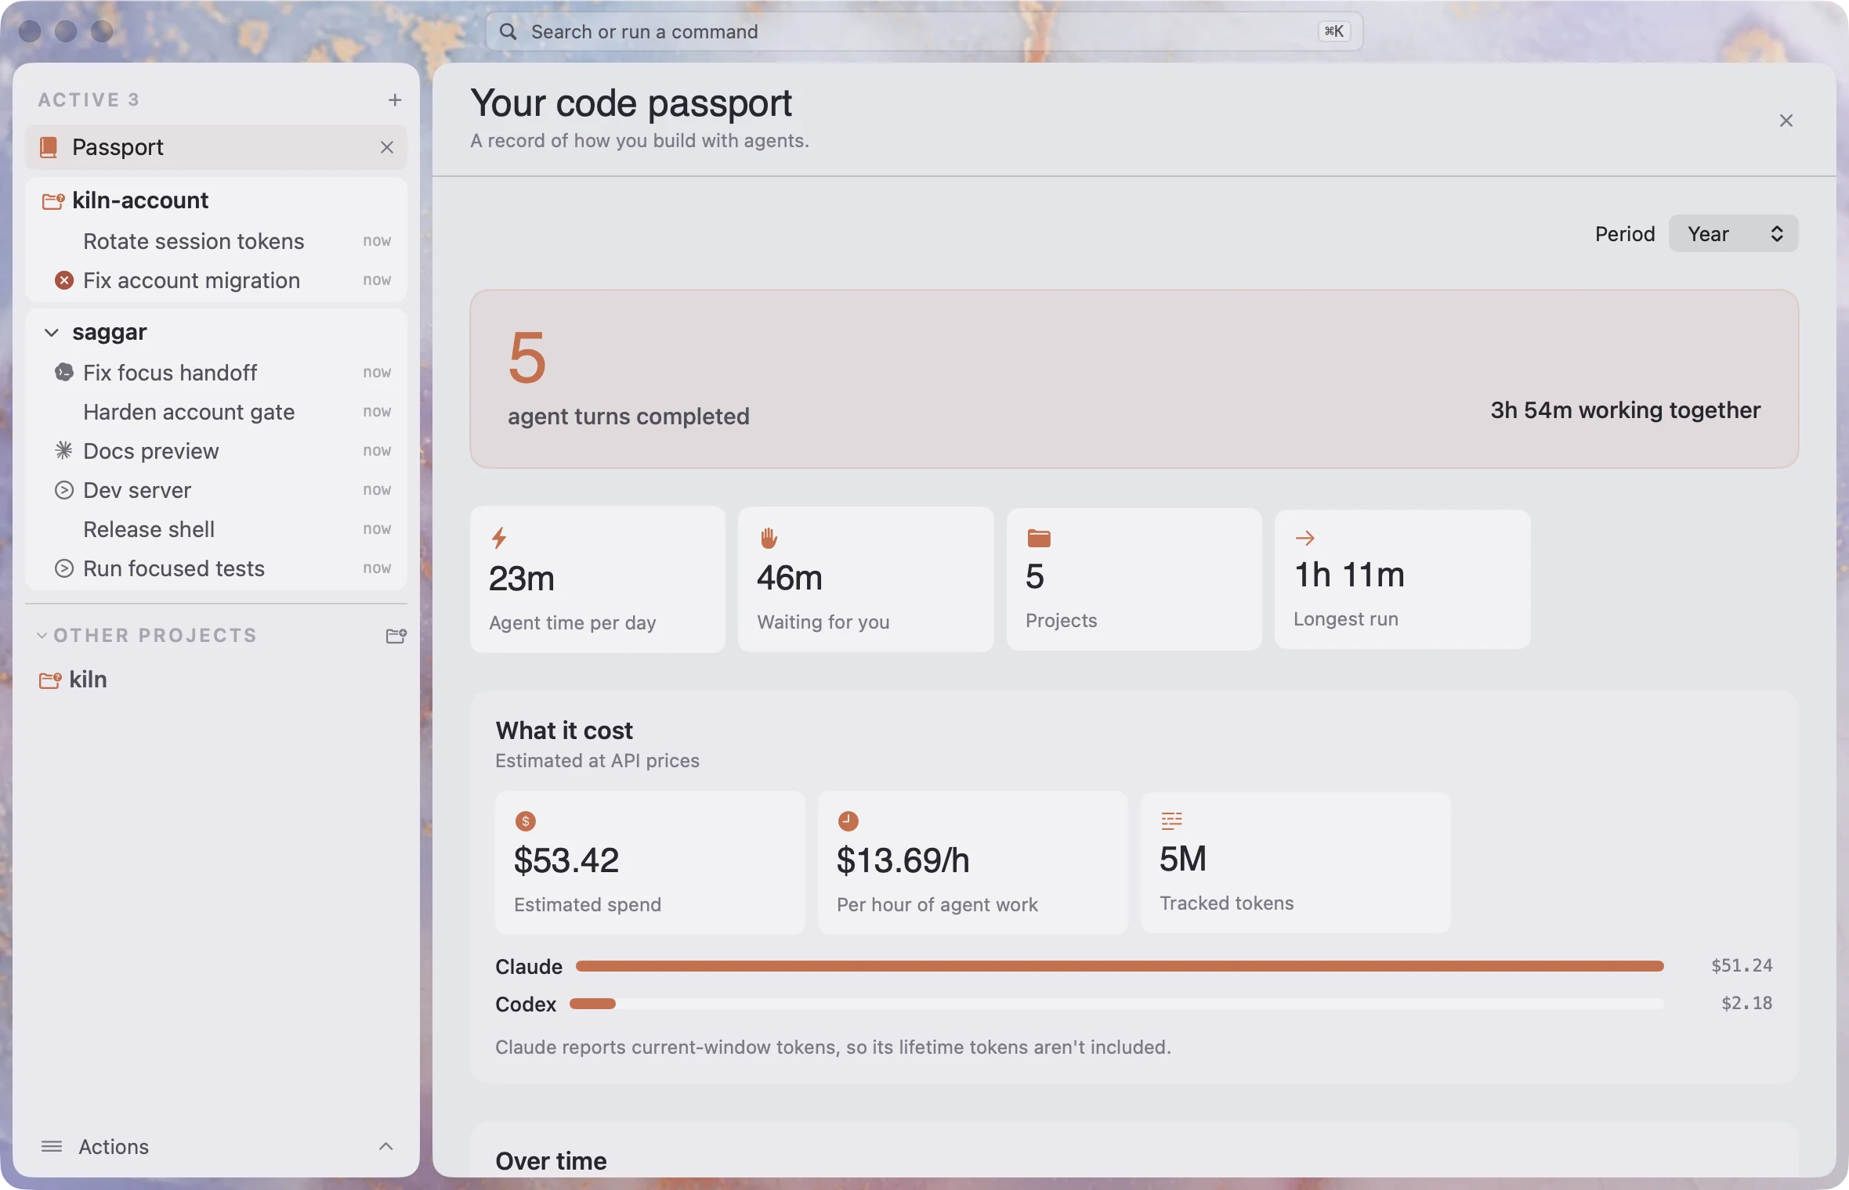Collapse the OTHER PROJECTS section chevron
Screen dimensions: 1849x1190
42,636
